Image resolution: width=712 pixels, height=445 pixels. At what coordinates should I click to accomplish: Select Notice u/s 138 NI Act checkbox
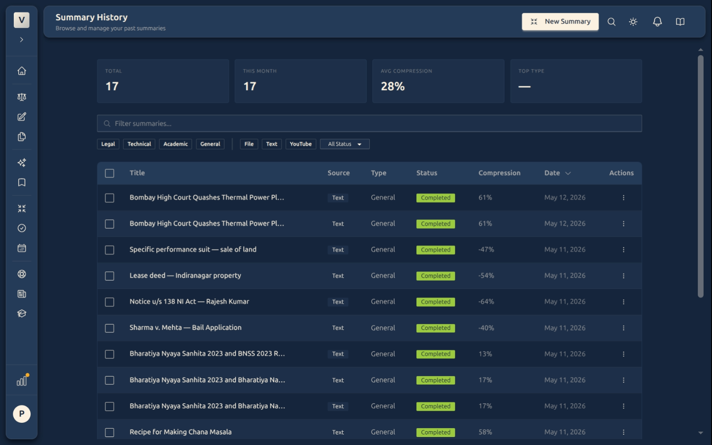(109, 302)
